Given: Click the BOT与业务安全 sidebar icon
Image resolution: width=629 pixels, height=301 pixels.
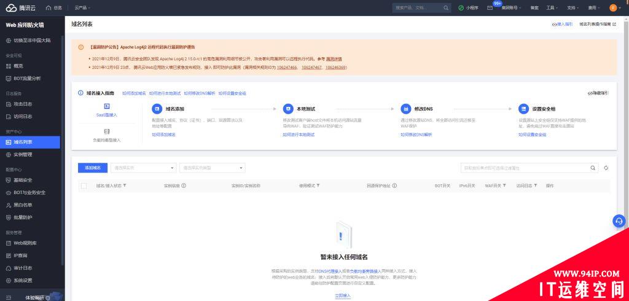Looking at the screenshot, I should click(9, 193).
